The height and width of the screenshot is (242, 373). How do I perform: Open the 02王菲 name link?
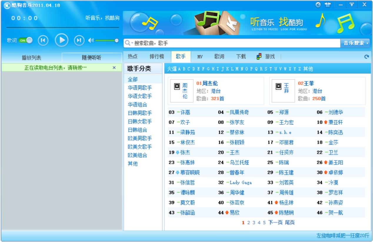tap(306, 83)
